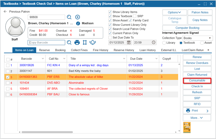The image size is (216, 139).
Task: Click the Patron Notes button
Action: pyautogui.click(x=200, y=12)
